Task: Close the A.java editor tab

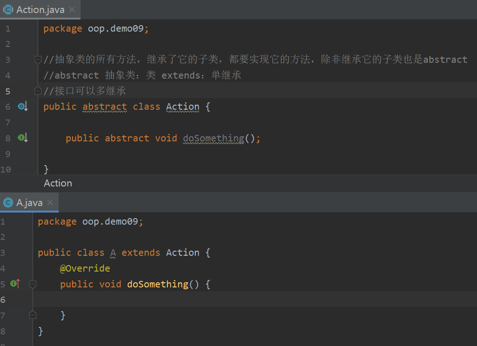Action: (50, 203)
